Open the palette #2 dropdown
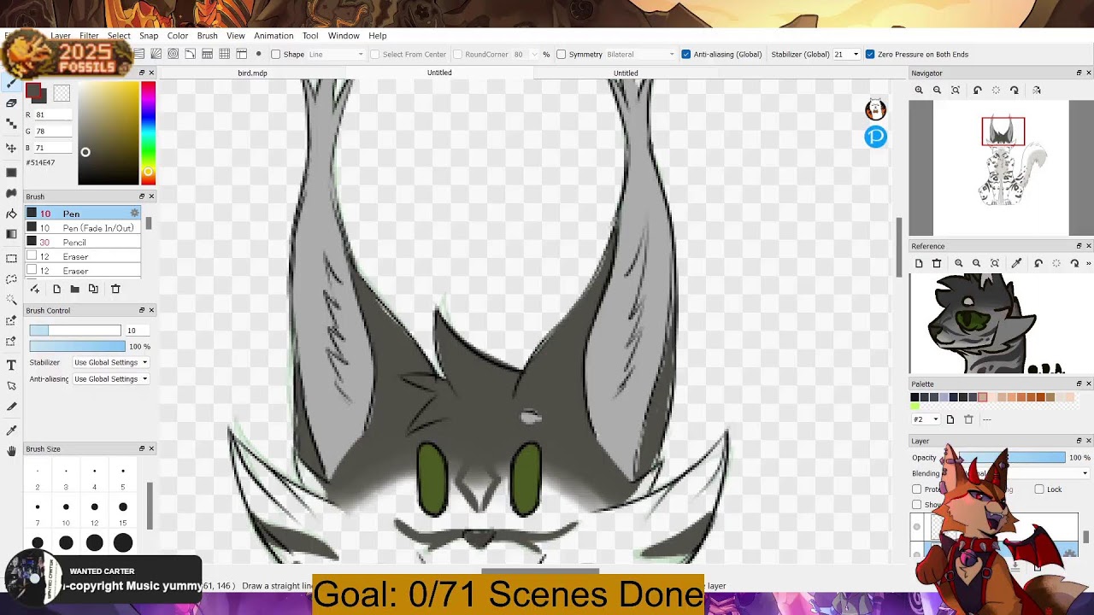1094x615 pixels. coord(926,419)
